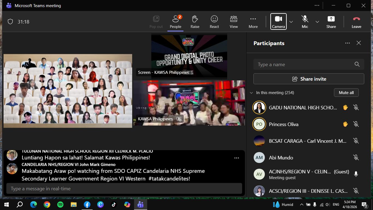Click the Mute all button
This screenshot has width=373, height=210.
coord(346,93)
